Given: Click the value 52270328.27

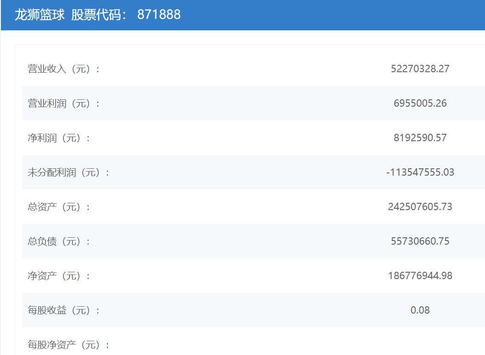Looking at the screenshot, I should 420,69.
